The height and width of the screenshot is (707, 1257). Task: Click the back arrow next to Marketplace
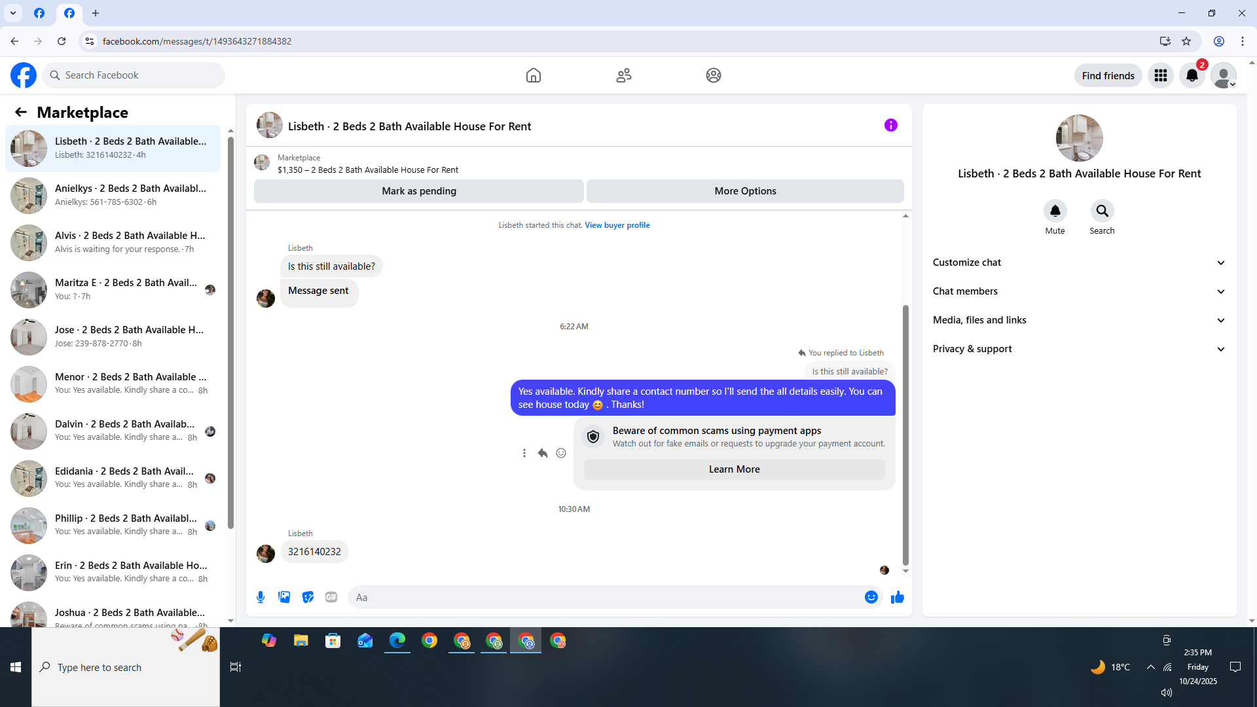21,112
